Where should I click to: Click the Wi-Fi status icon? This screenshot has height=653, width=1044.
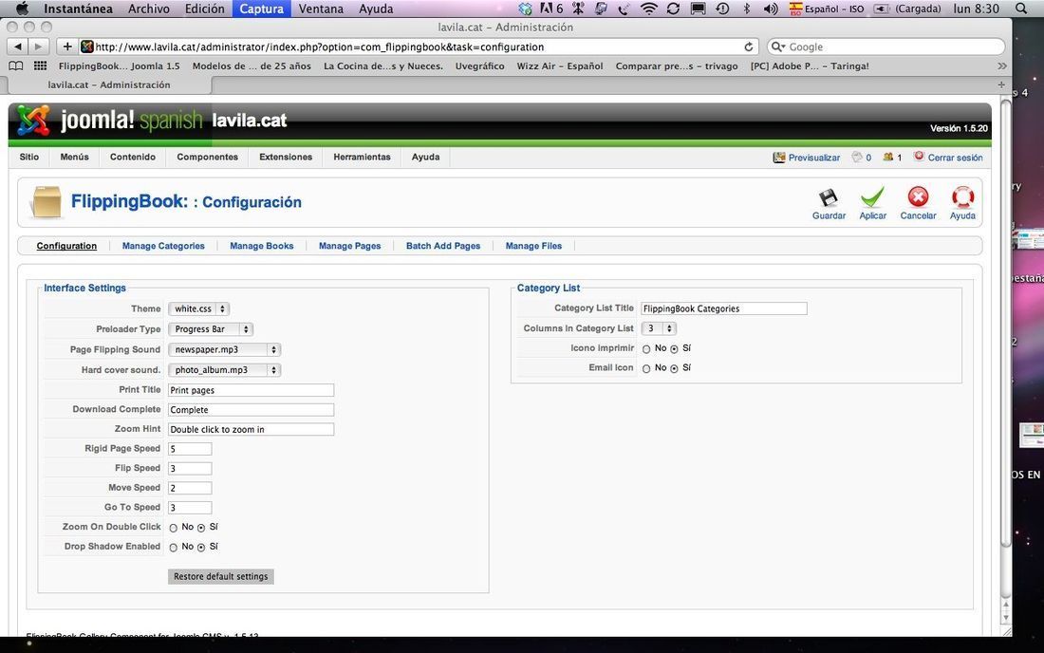point(648,9)
